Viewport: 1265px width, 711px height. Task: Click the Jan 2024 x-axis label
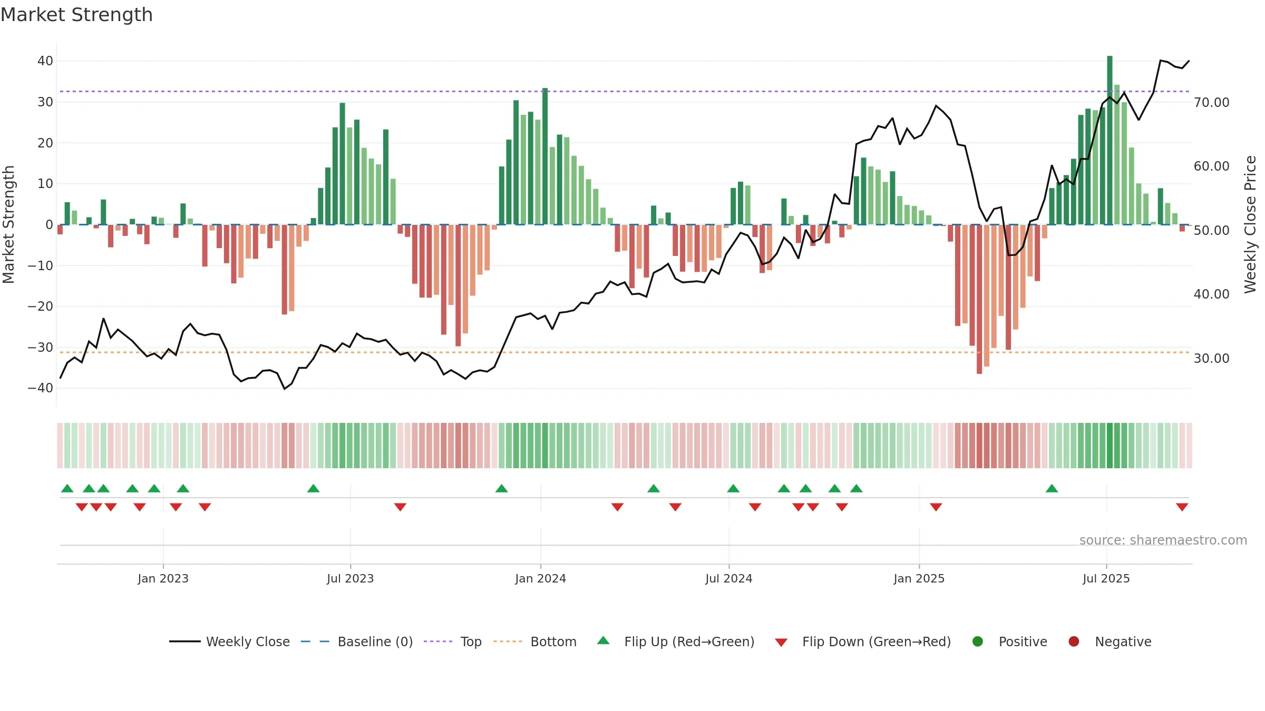pyautogui.click(x=540, y=578)
